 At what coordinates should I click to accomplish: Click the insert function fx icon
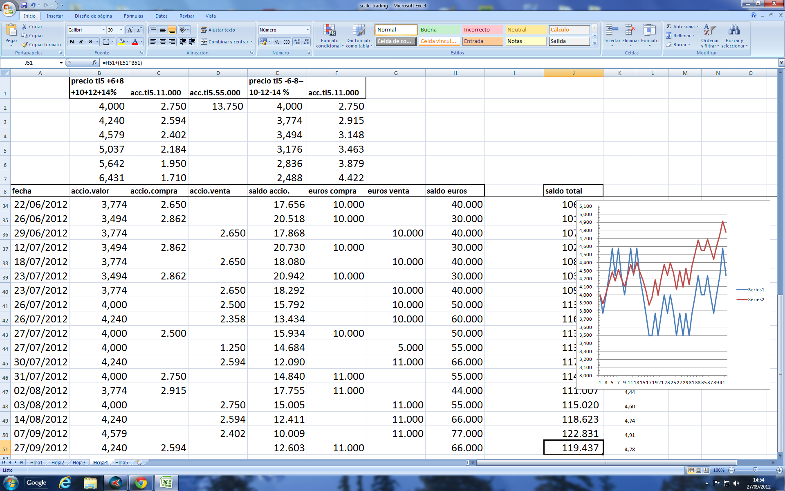click(94, 63)
